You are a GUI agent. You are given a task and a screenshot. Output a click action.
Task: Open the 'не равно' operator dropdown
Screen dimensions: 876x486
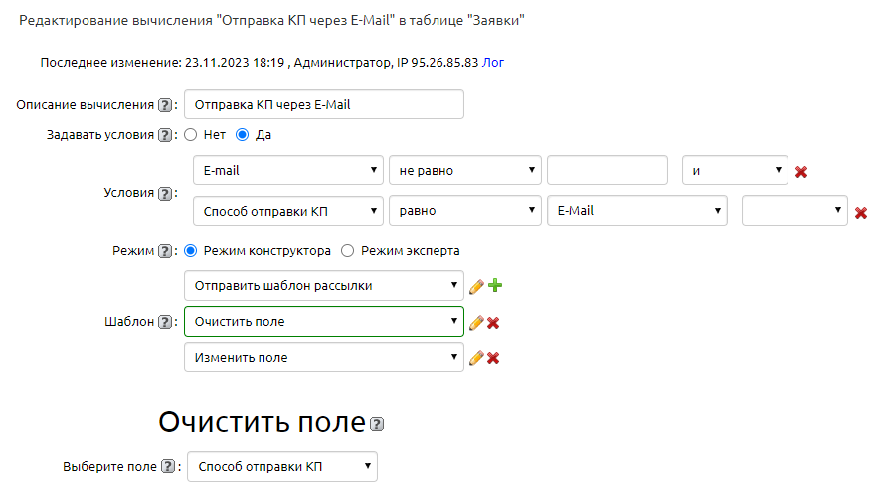coord(464,170)
